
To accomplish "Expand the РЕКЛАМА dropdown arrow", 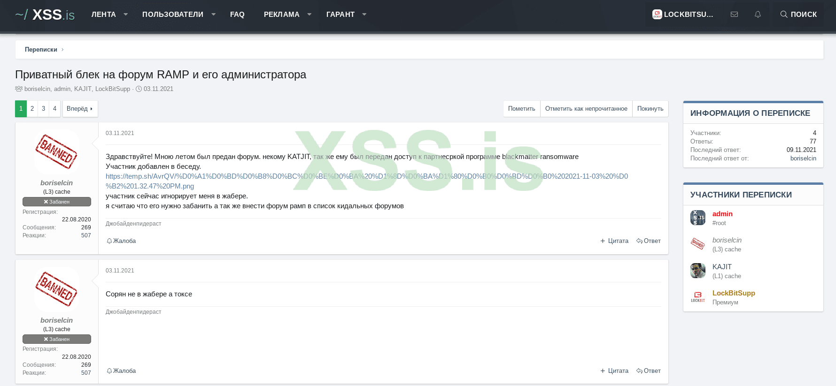I will (x=310, y=15).
